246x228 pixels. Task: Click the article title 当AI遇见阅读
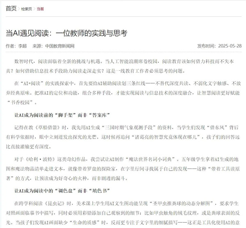(66, 33)
